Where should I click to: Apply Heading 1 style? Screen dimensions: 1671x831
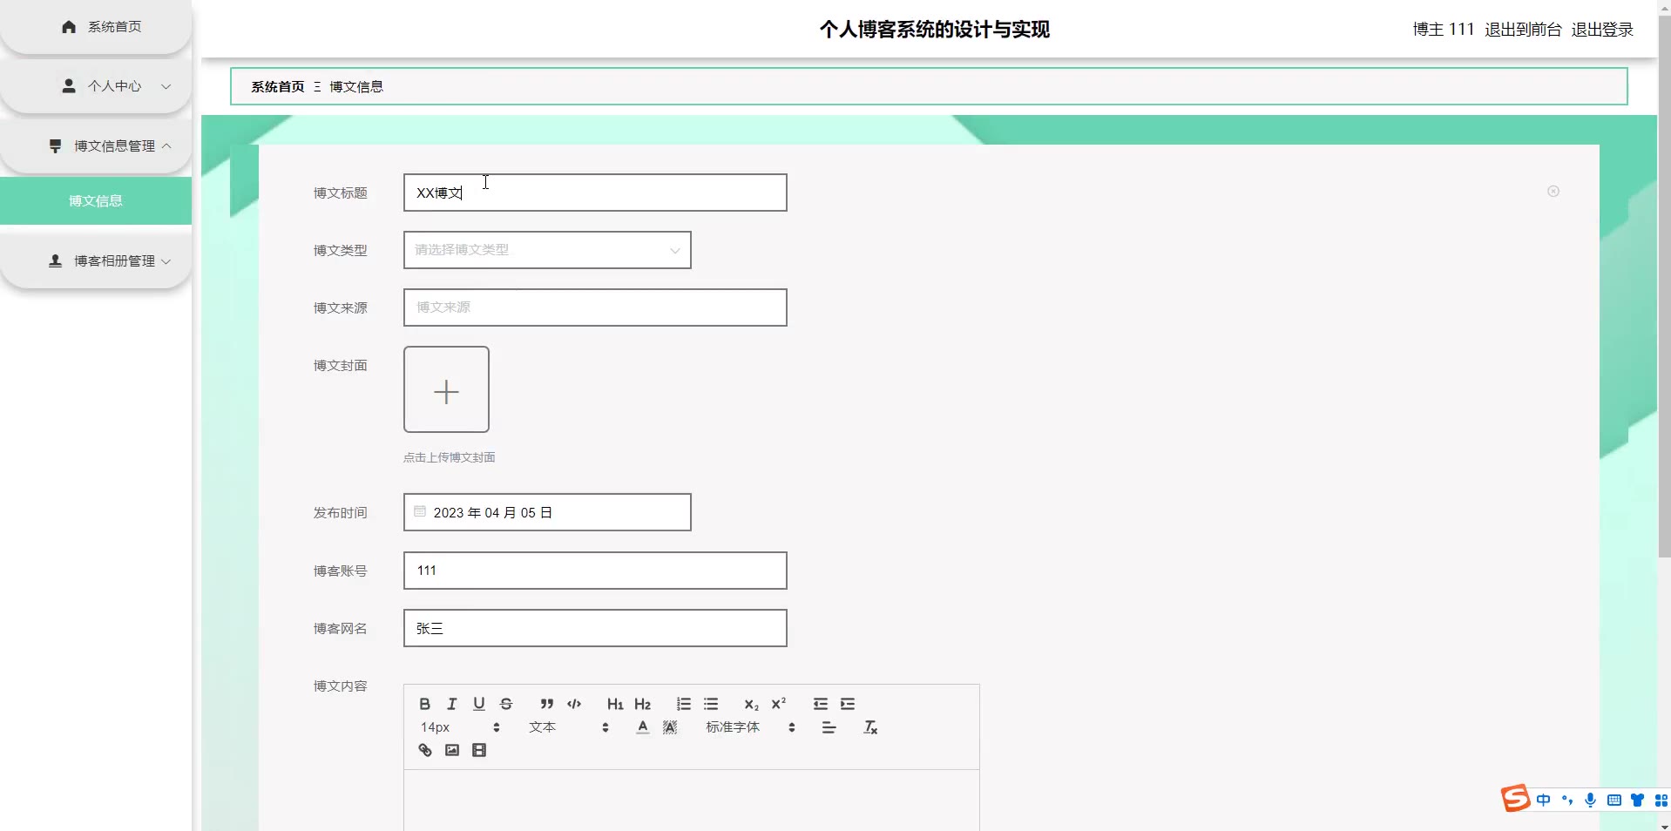[615, 704]
